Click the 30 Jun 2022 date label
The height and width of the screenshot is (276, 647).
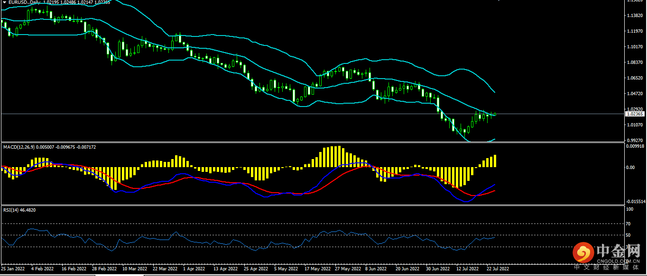[437, 268]
